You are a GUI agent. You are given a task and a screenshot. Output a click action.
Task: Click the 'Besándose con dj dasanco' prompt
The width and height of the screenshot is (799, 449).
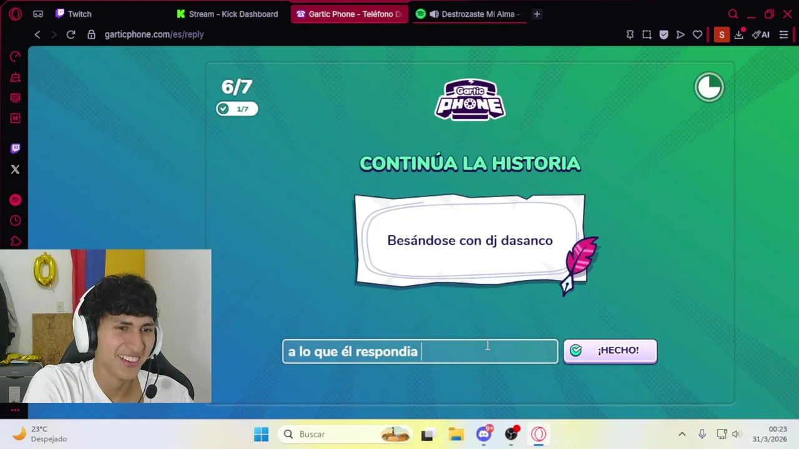470,241
